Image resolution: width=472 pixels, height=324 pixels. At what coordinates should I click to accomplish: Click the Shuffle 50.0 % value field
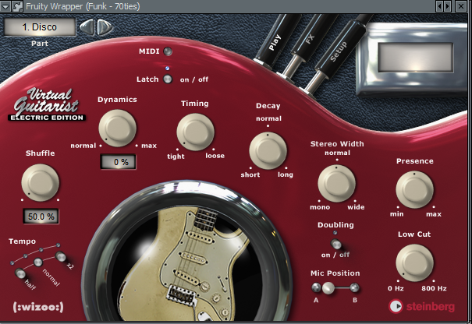pos(41,217)
